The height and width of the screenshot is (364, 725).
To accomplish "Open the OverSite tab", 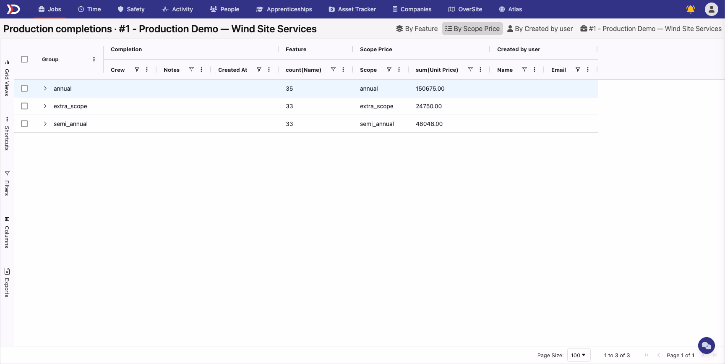I will tap(465, 9).
